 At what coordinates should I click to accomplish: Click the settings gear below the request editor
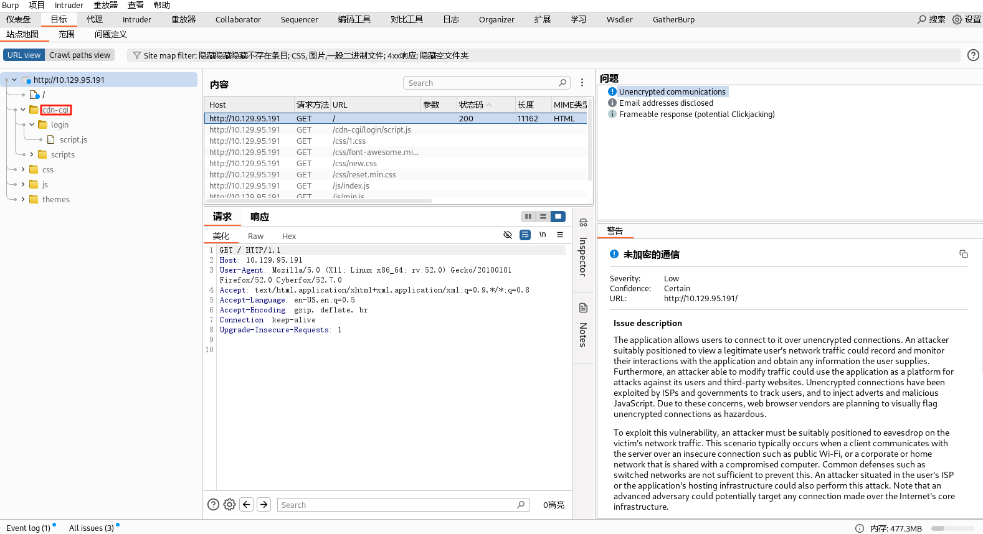229,505
